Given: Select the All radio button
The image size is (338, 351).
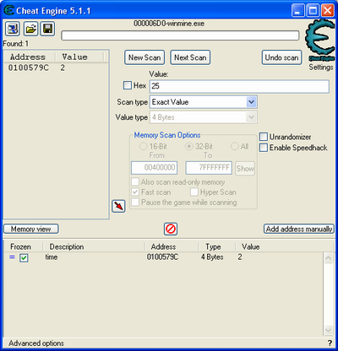Looking at the screenshot, I should [x=235, y=146].
